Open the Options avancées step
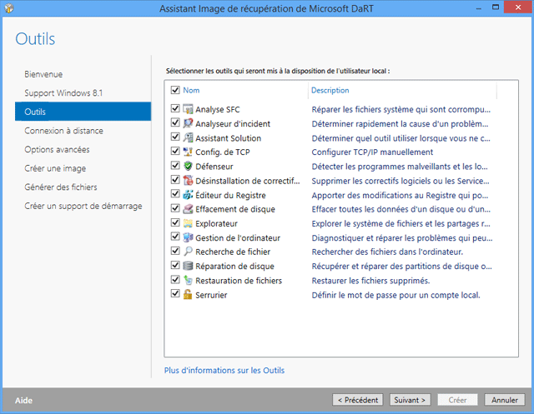 [x=57, y=150]
